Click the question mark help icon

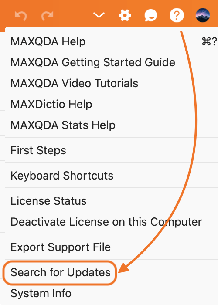[177, 15]
